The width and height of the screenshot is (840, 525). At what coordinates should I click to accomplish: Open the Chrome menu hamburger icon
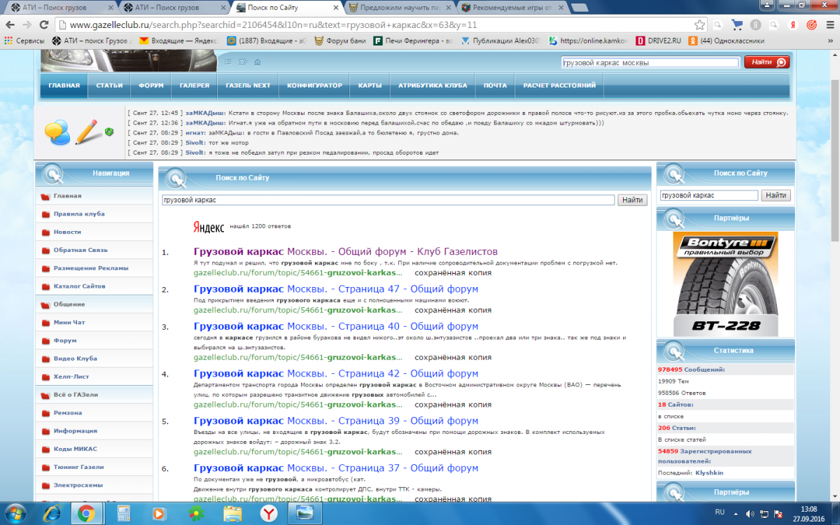coord(829,24)
